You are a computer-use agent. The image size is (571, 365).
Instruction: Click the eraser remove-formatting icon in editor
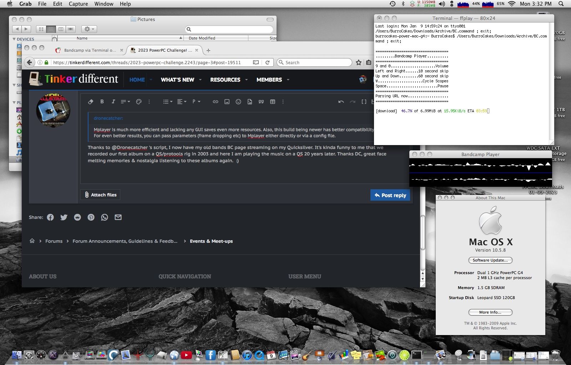[x=91, y=102]
